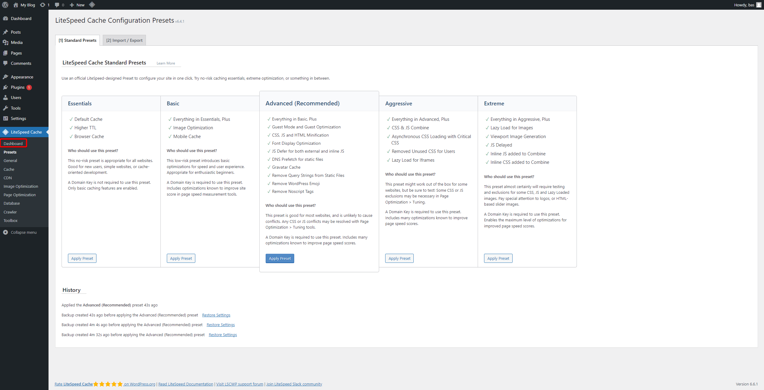The image size is (764, 390).
Task: Open the LiteSpeed Cache Dashboard submenu item
Action: point(13,144)
